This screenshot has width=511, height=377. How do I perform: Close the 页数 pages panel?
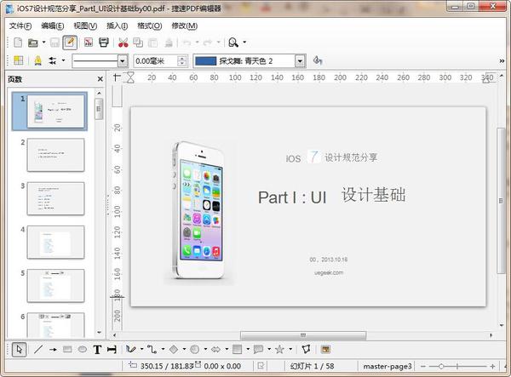[100, 79]
